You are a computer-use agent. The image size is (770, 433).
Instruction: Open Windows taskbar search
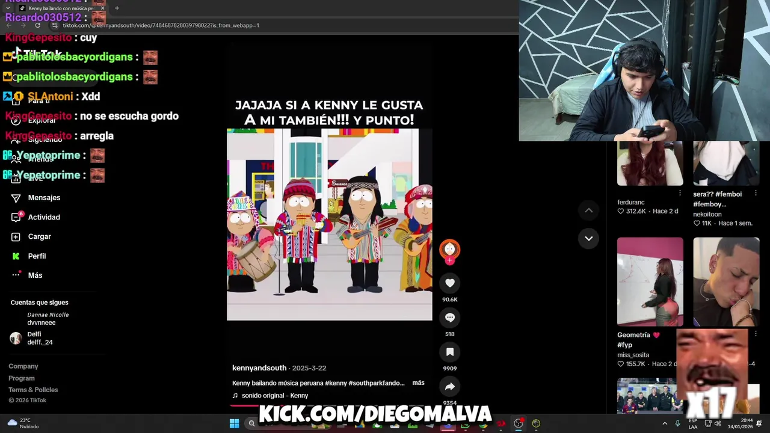click(252, 423)
